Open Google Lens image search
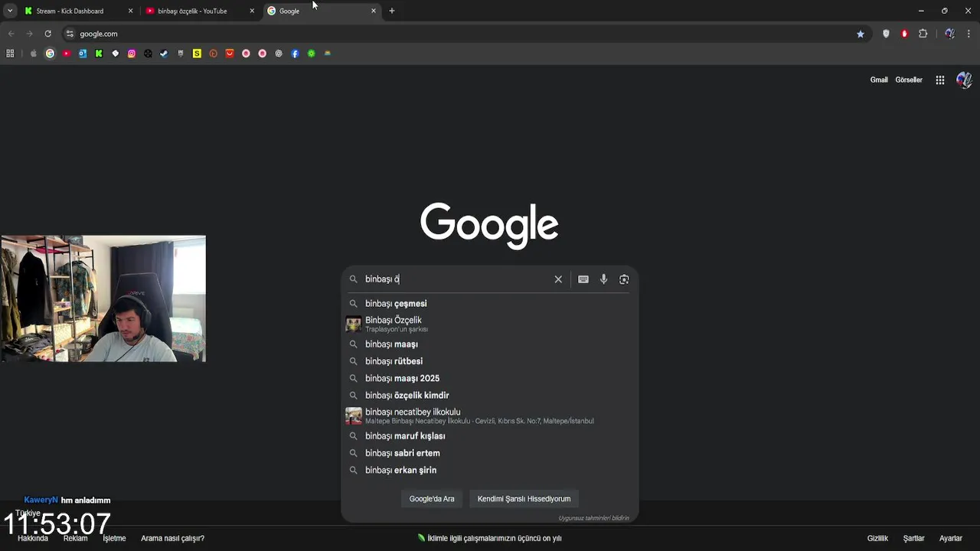The image size is (980, 551). [x=624, y=279]
